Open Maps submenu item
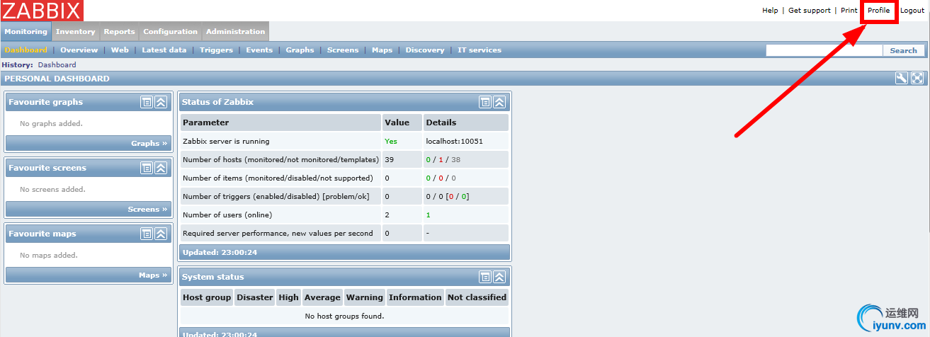Viewport: 930px width, 337px height. (x=382, y=50)
